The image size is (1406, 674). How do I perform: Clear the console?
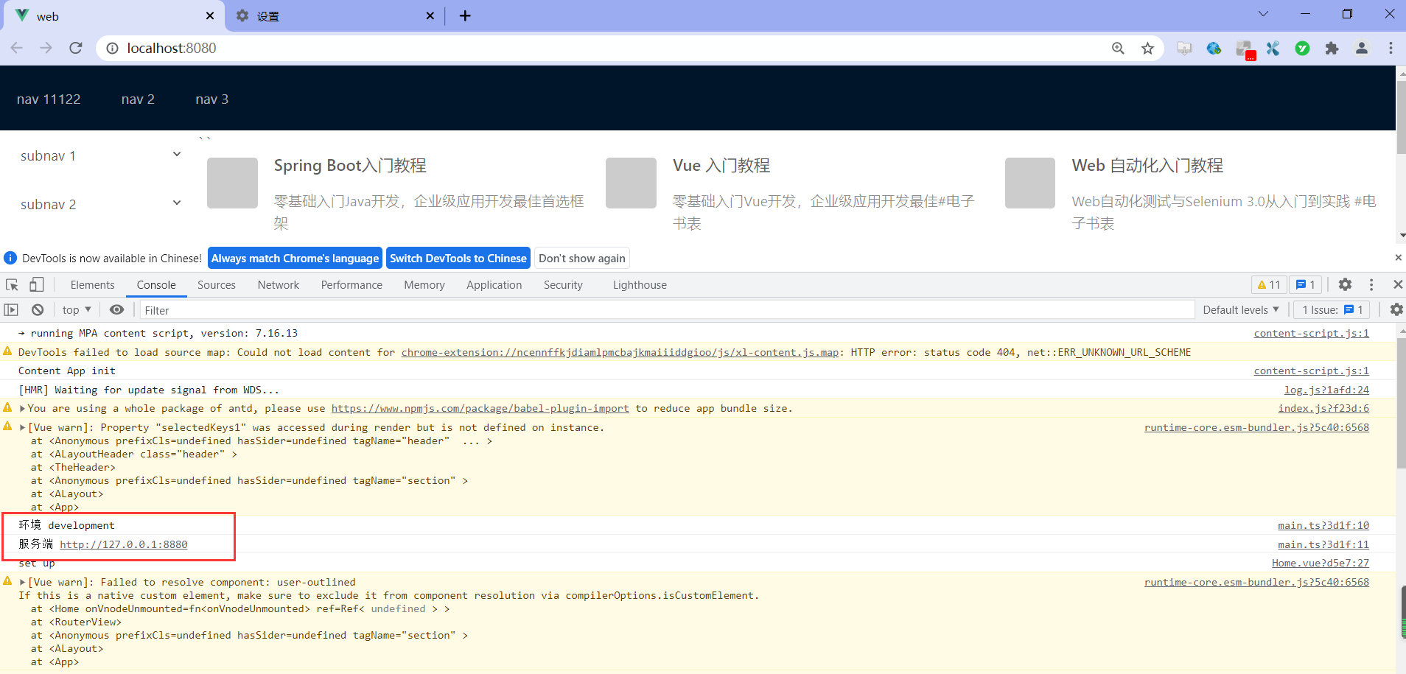tap(38, 310)
